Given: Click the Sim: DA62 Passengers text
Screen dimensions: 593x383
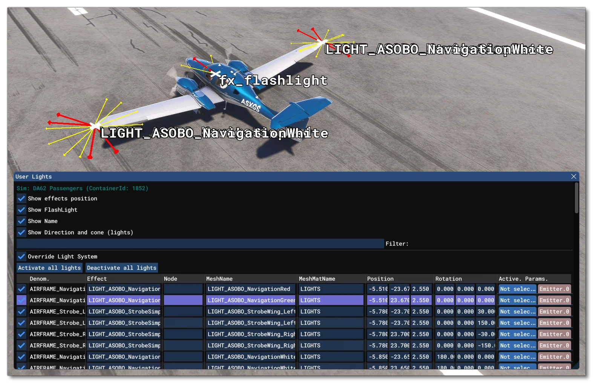Looking at the screenshot, I should (x=82, y=188).
